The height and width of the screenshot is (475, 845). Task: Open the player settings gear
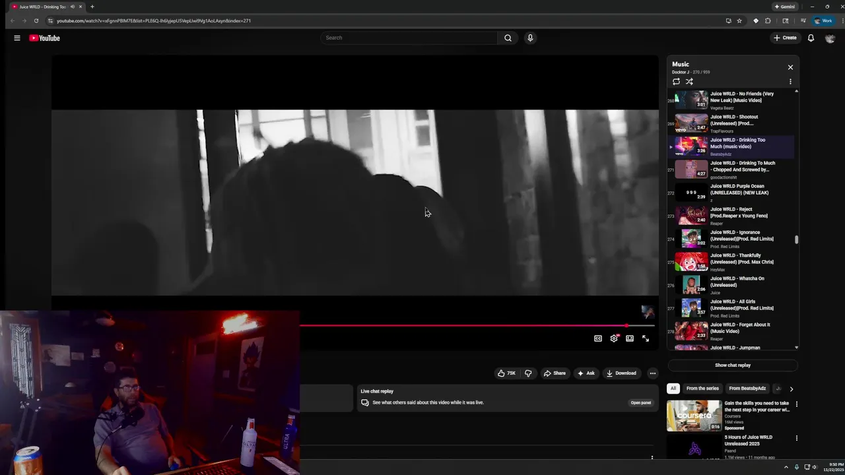click(x=614, y=338)
